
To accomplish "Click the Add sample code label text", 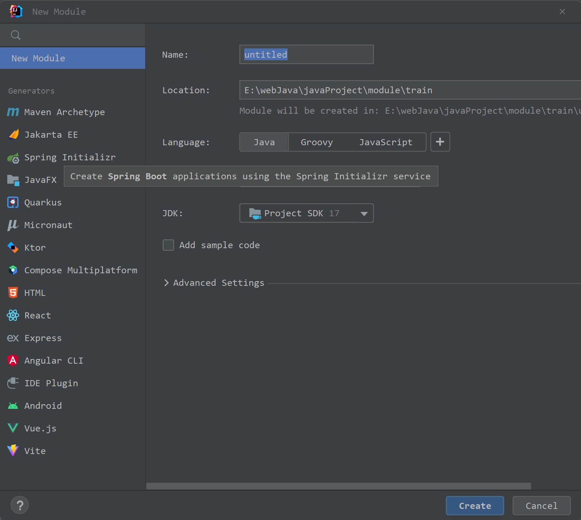I will 219,245.
